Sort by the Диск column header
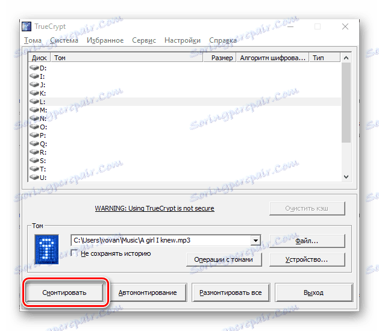The image size is (379, 331). pos(39,58)
